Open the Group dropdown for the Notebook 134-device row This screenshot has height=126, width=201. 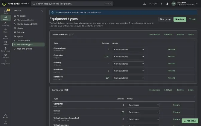128,78
